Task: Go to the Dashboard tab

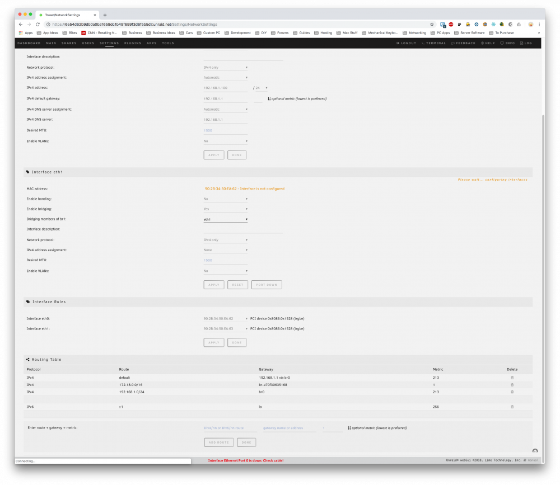Action: [29, 43]
